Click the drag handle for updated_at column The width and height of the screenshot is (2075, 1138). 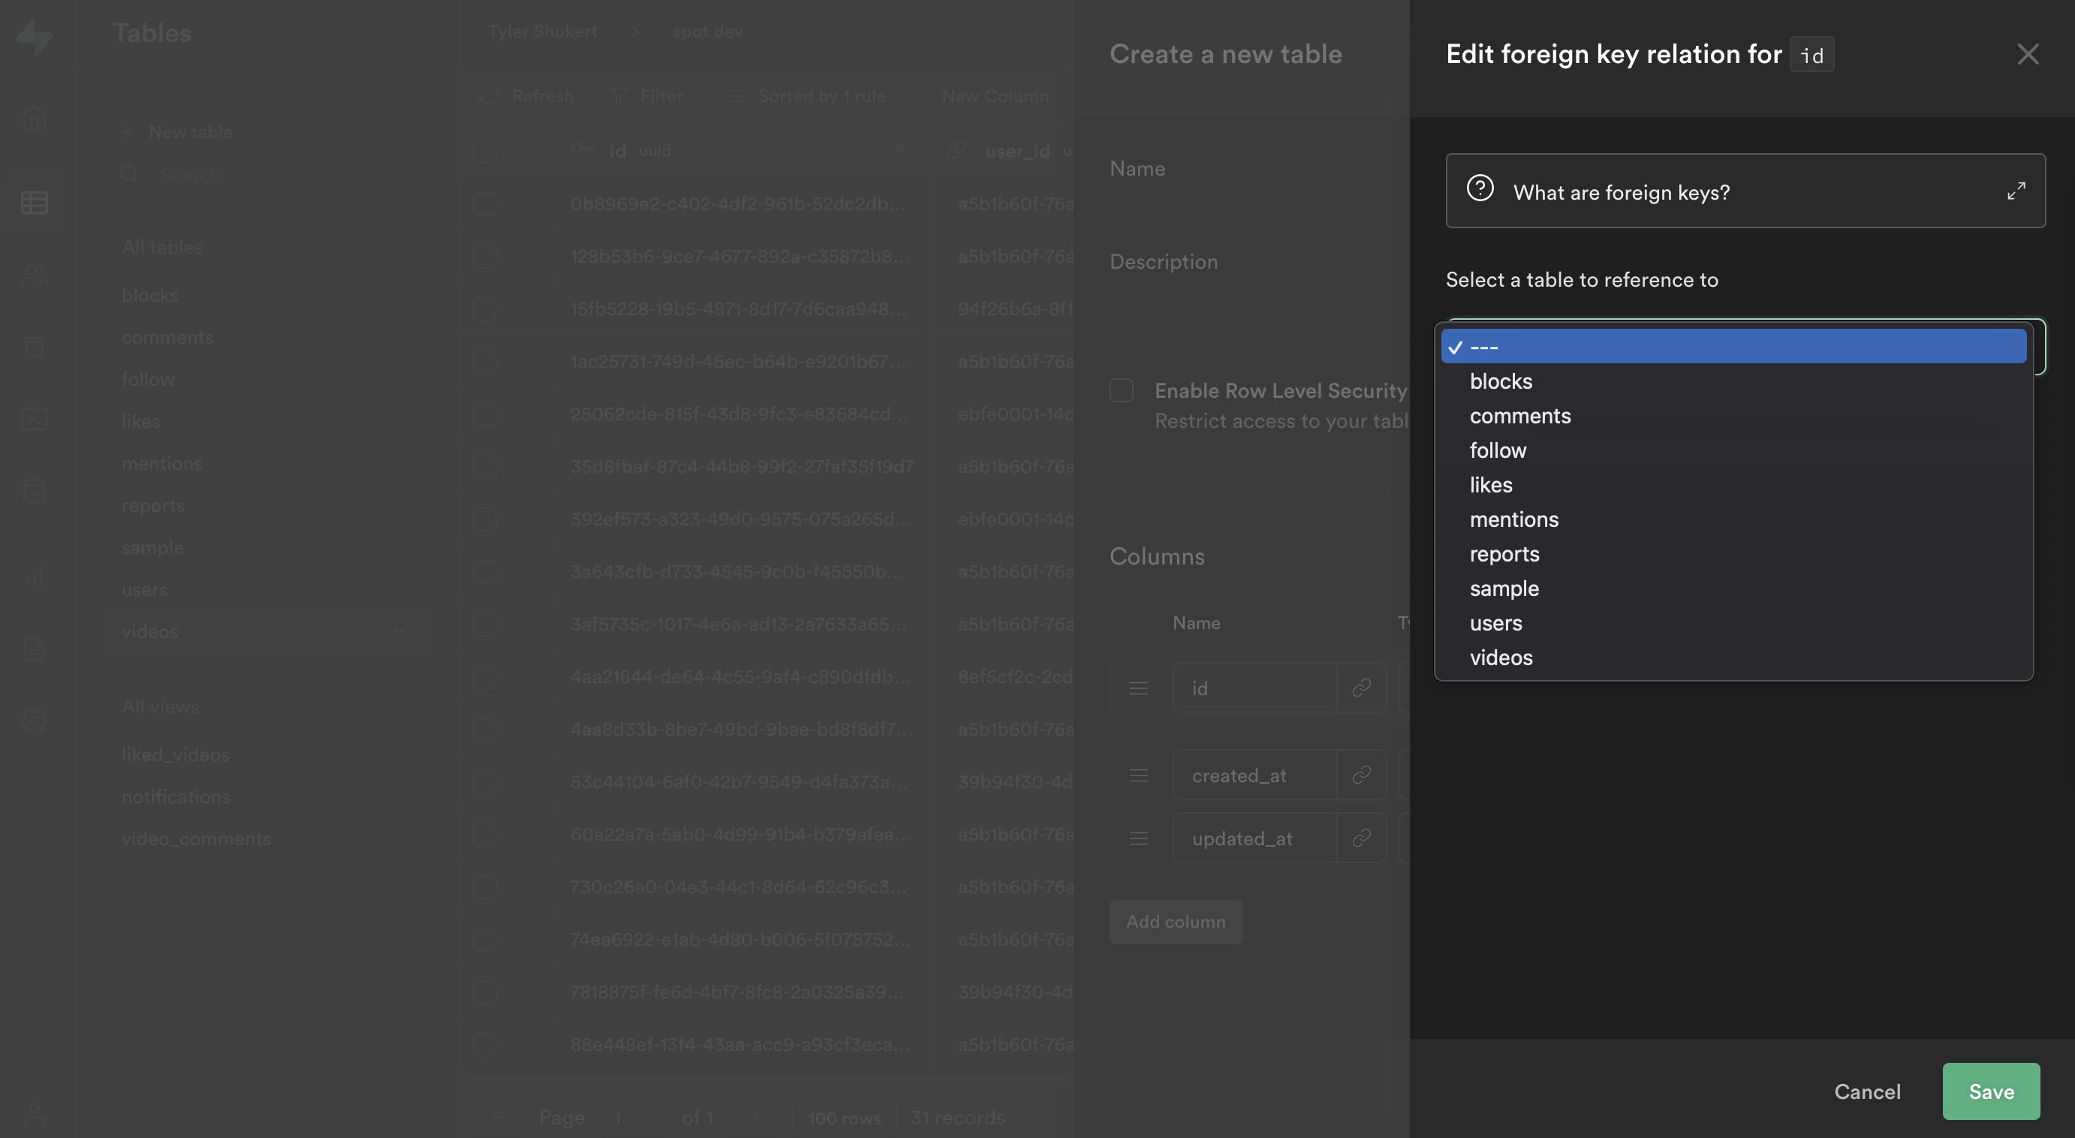tap(1138, 838)
